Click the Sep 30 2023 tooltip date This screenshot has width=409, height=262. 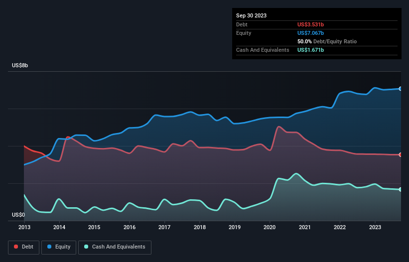251,15
